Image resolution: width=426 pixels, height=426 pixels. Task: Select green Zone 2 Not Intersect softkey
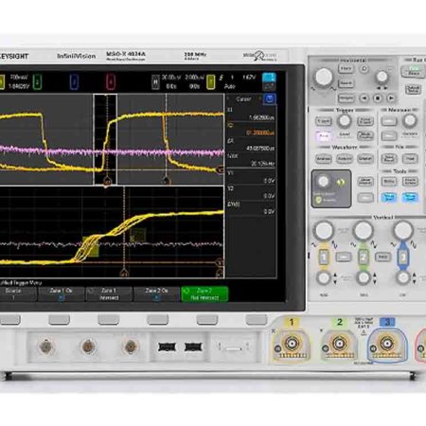pos(204,293)
